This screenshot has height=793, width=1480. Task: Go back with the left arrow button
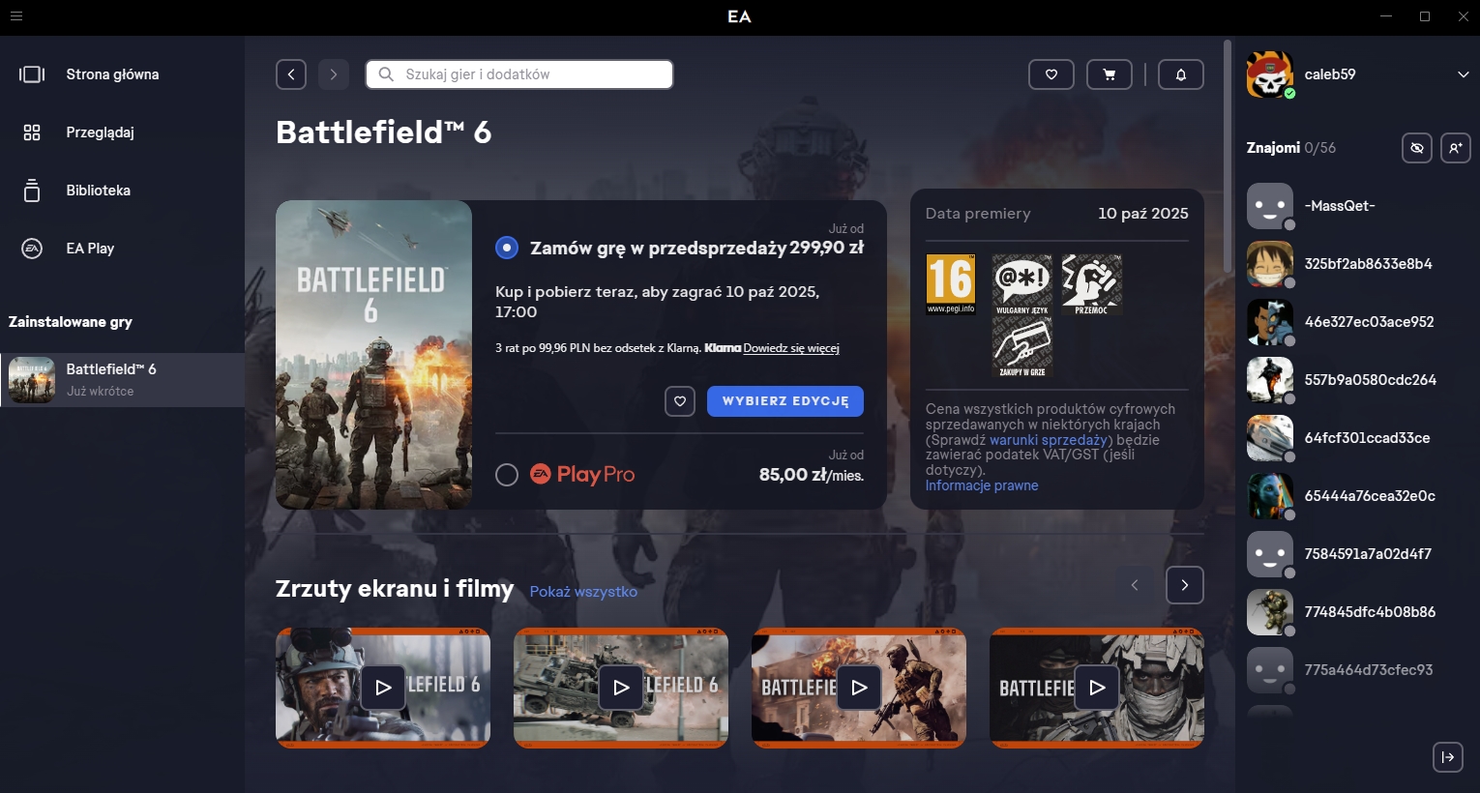pyautogui.click(x=291, y=74)
